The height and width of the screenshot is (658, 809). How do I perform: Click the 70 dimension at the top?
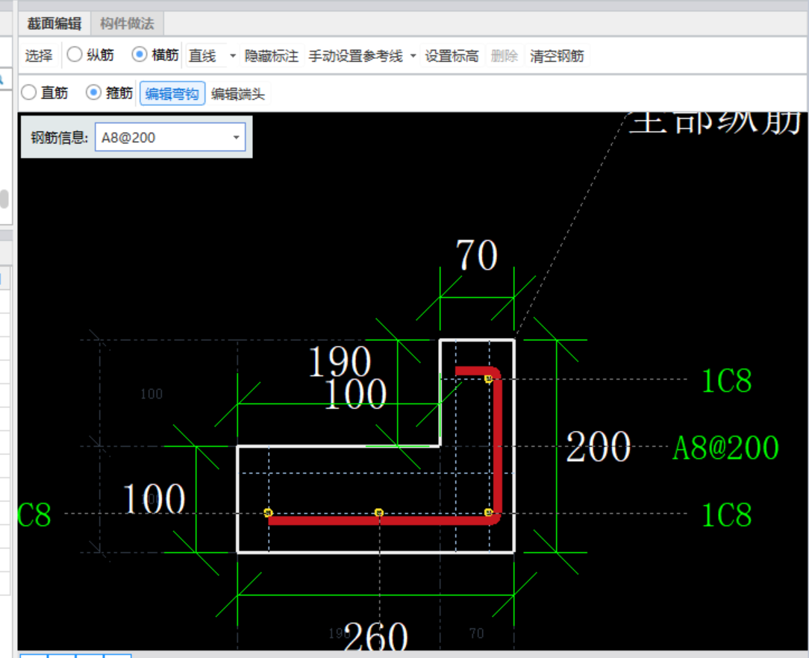click(x=477, y=255)
